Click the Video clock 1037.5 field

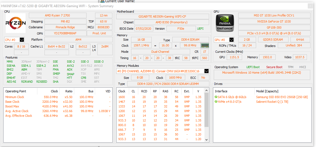tap(300, 57)
